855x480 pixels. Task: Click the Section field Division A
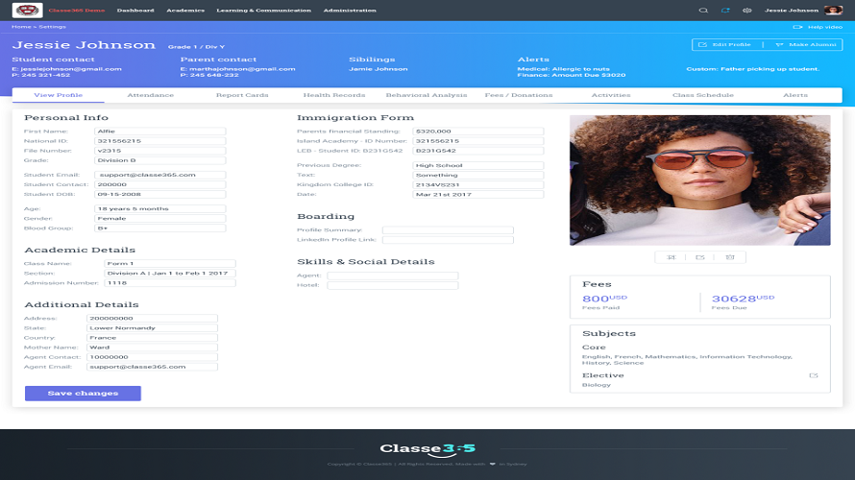(x=170, y=274)
